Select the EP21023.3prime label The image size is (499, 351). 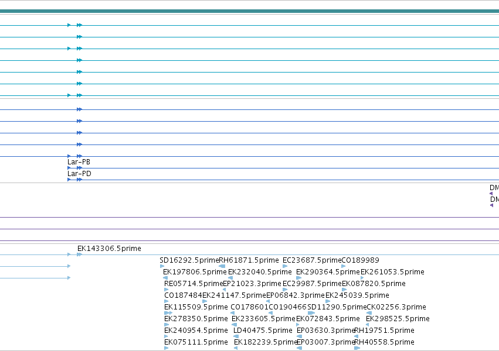pyautogui.click(x=252, y=284)
